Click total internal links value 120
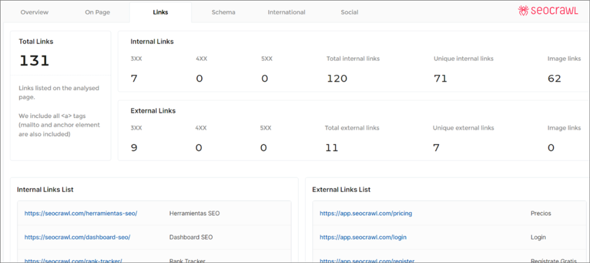The height and width of the screenshot is (263, 590). coord(336,78)
